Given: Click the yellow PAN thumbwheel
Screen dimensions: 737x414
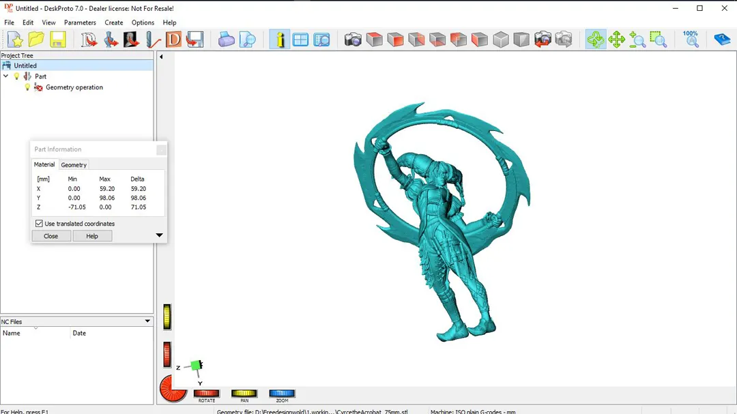Looking at the screenshot, I should pos(244,394).
